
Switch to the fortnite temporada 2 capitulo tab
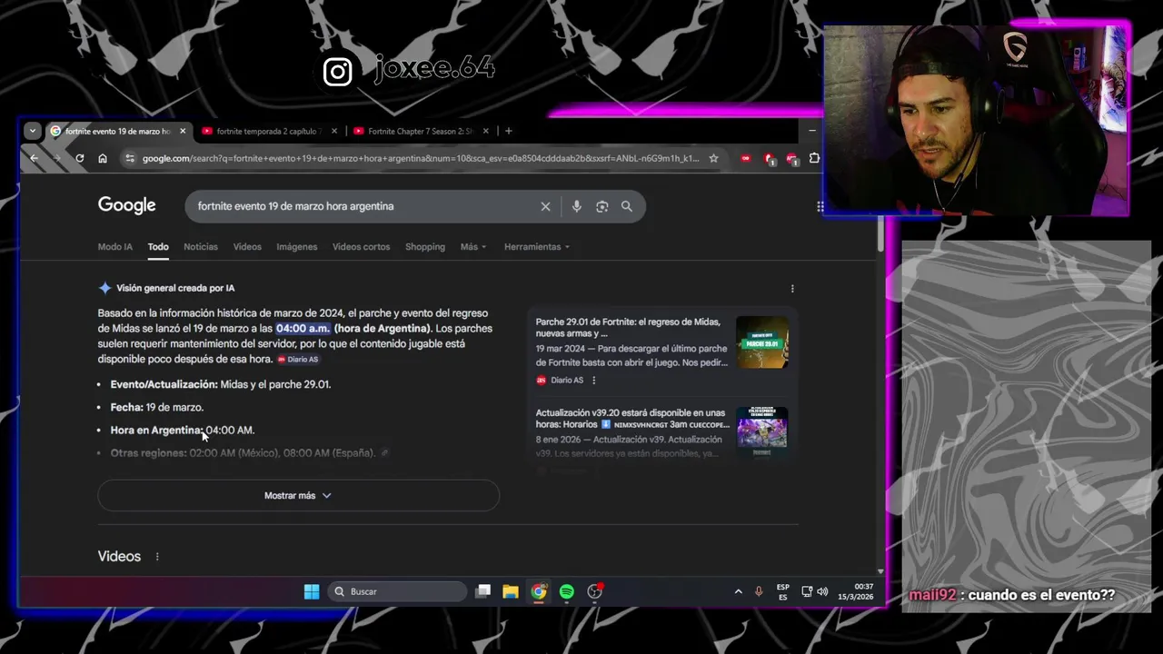[x=268, y=131]
